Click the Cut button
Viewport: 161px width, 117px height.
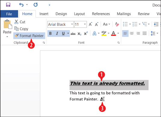click(20, 22)
